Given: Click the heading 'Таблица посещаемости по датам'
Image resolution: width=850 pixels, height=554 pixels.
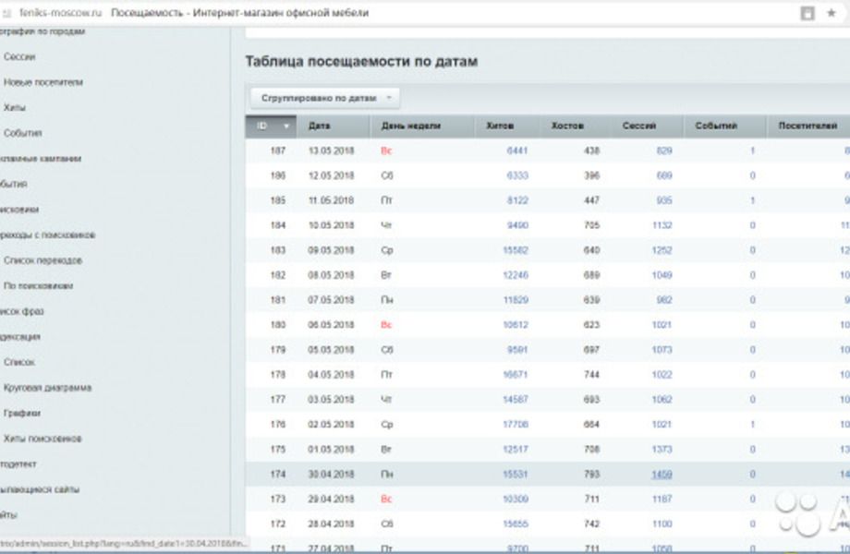Looking at the screenshot, I should point(361,61).
